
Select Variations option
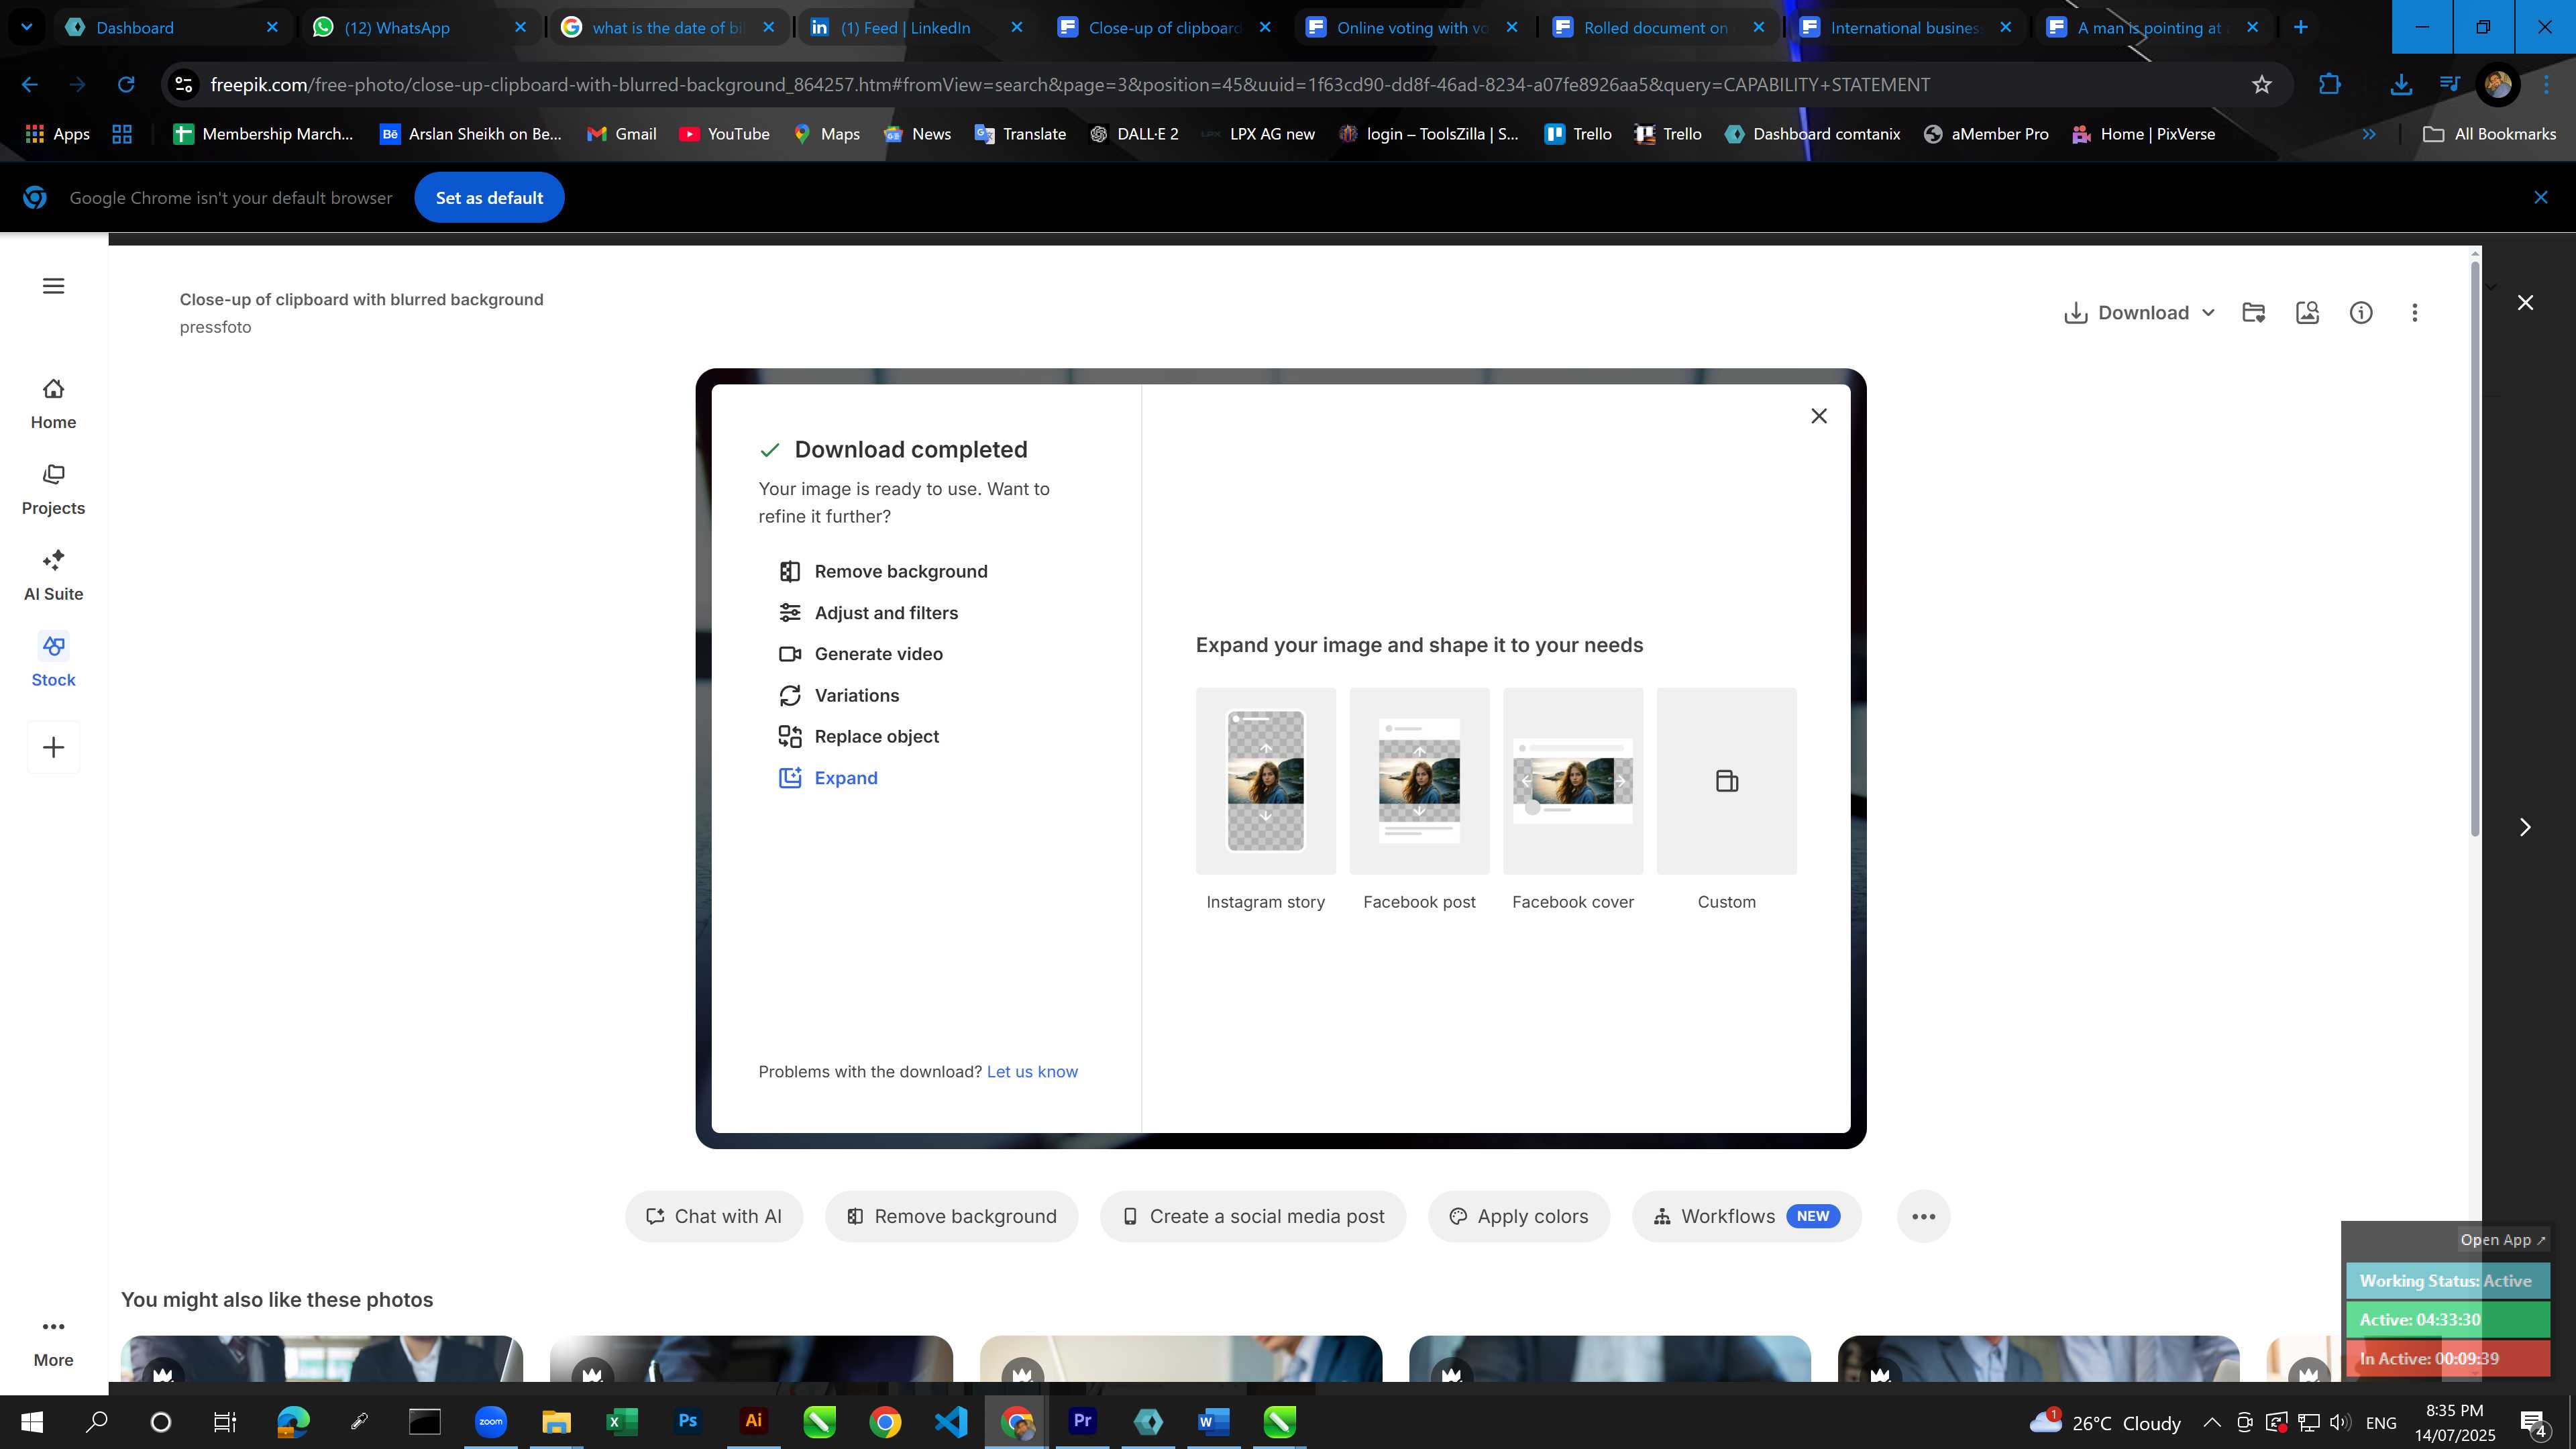838,696
